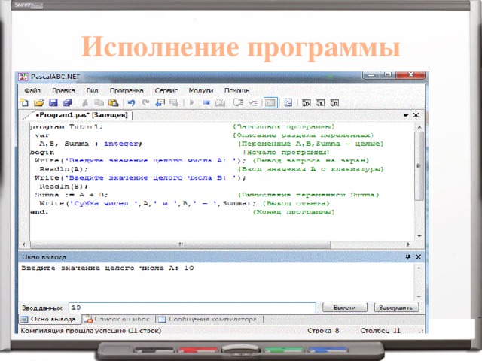Open the Сервис menu

166,90
